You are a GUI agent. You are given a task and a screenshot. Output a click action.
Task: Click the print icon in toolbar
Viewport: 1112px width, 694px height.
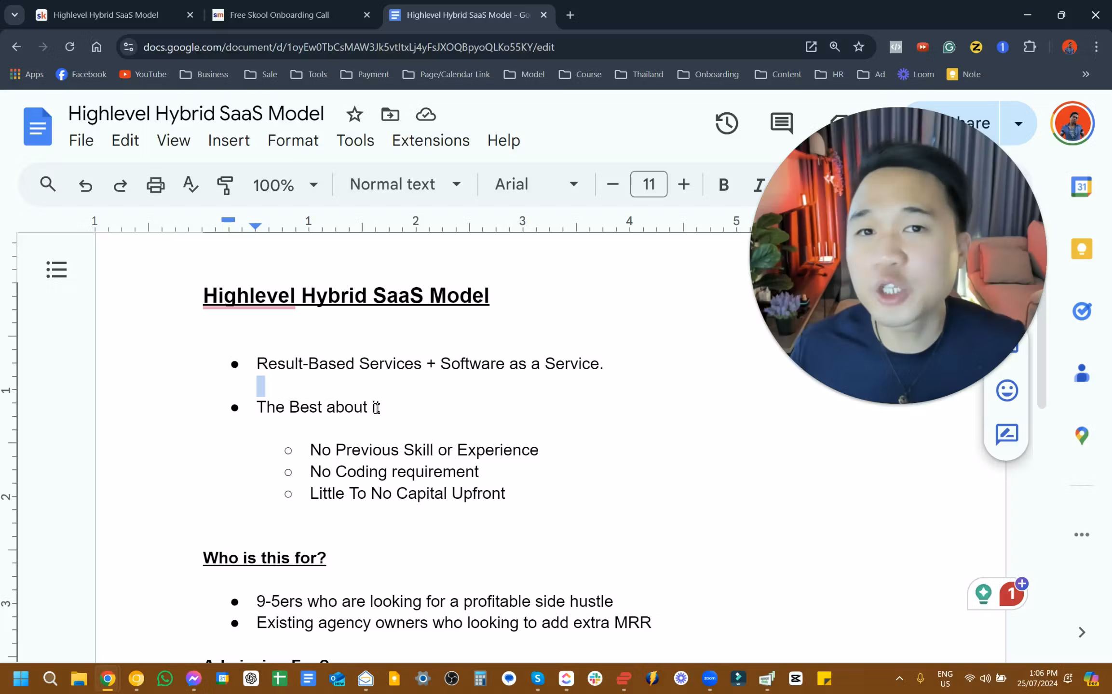(x=155, y=185)
